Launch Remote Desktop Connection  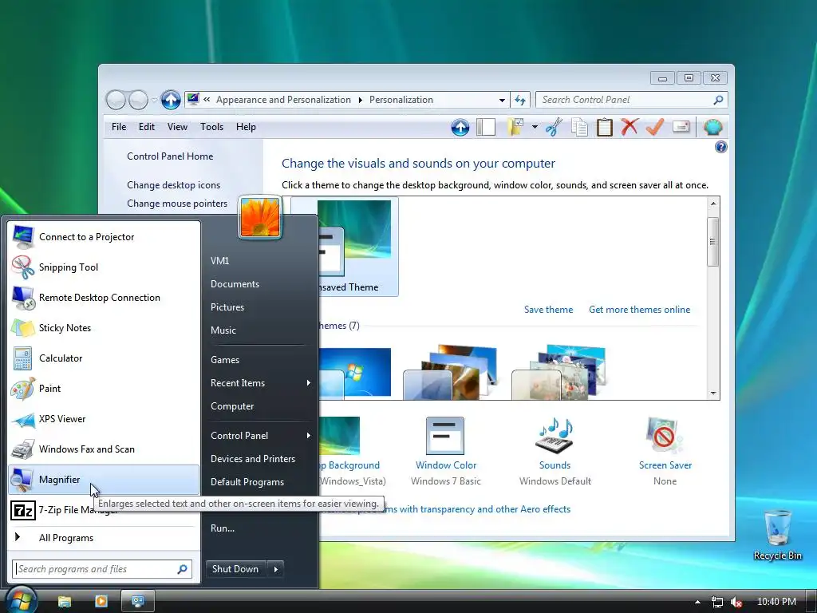[x=105, y=298]
